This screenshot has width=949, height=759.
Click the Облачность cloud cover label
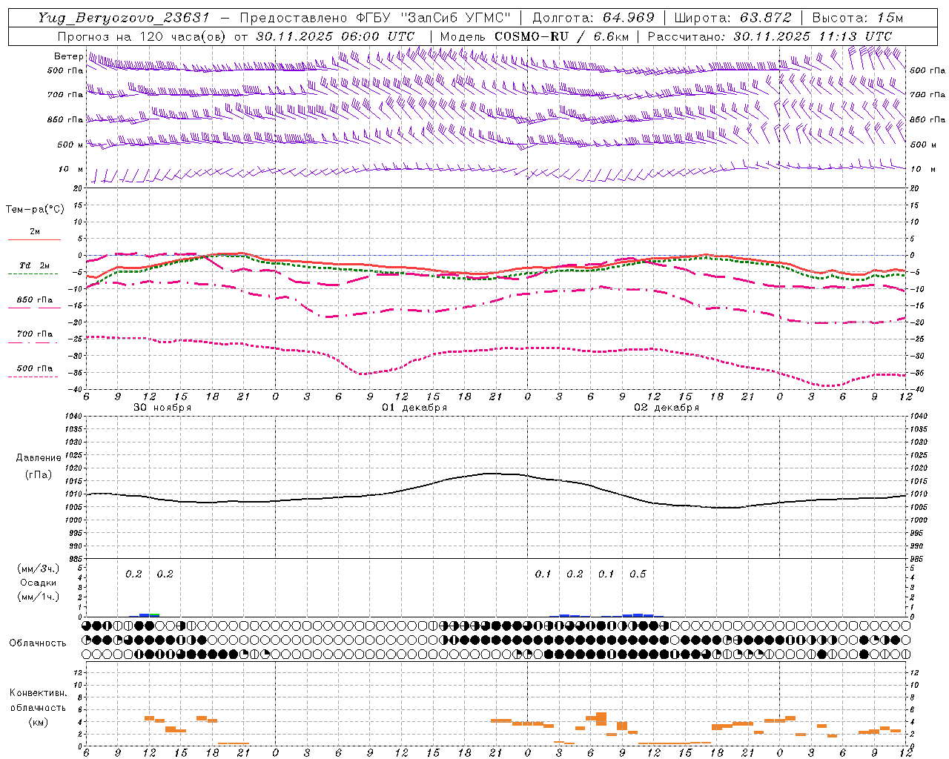tap(38, 643)
